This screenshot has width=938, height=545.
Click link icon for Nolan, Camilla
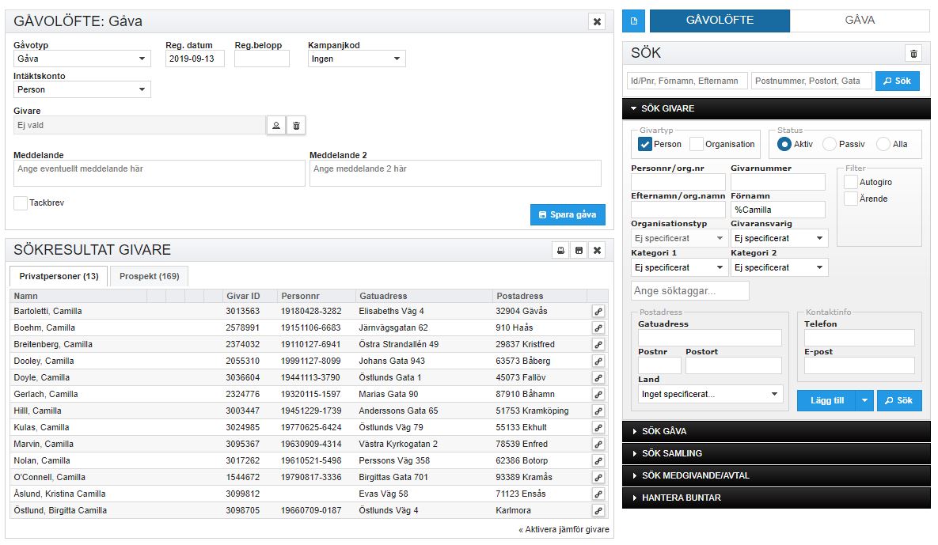(x=598, y=460)
